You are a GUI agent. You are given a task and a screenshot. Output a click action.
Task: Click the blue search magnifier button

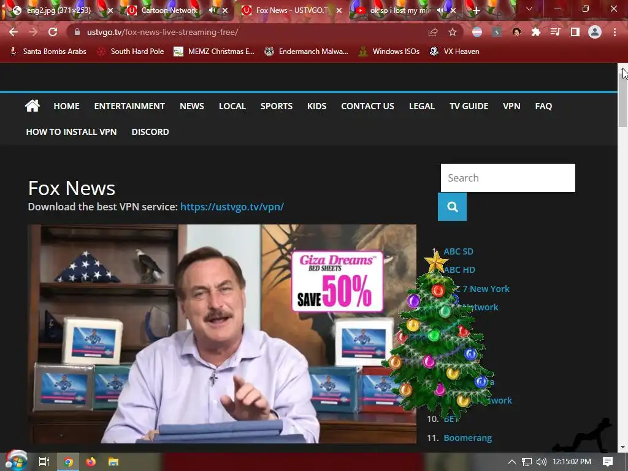[x=452, y=207]
